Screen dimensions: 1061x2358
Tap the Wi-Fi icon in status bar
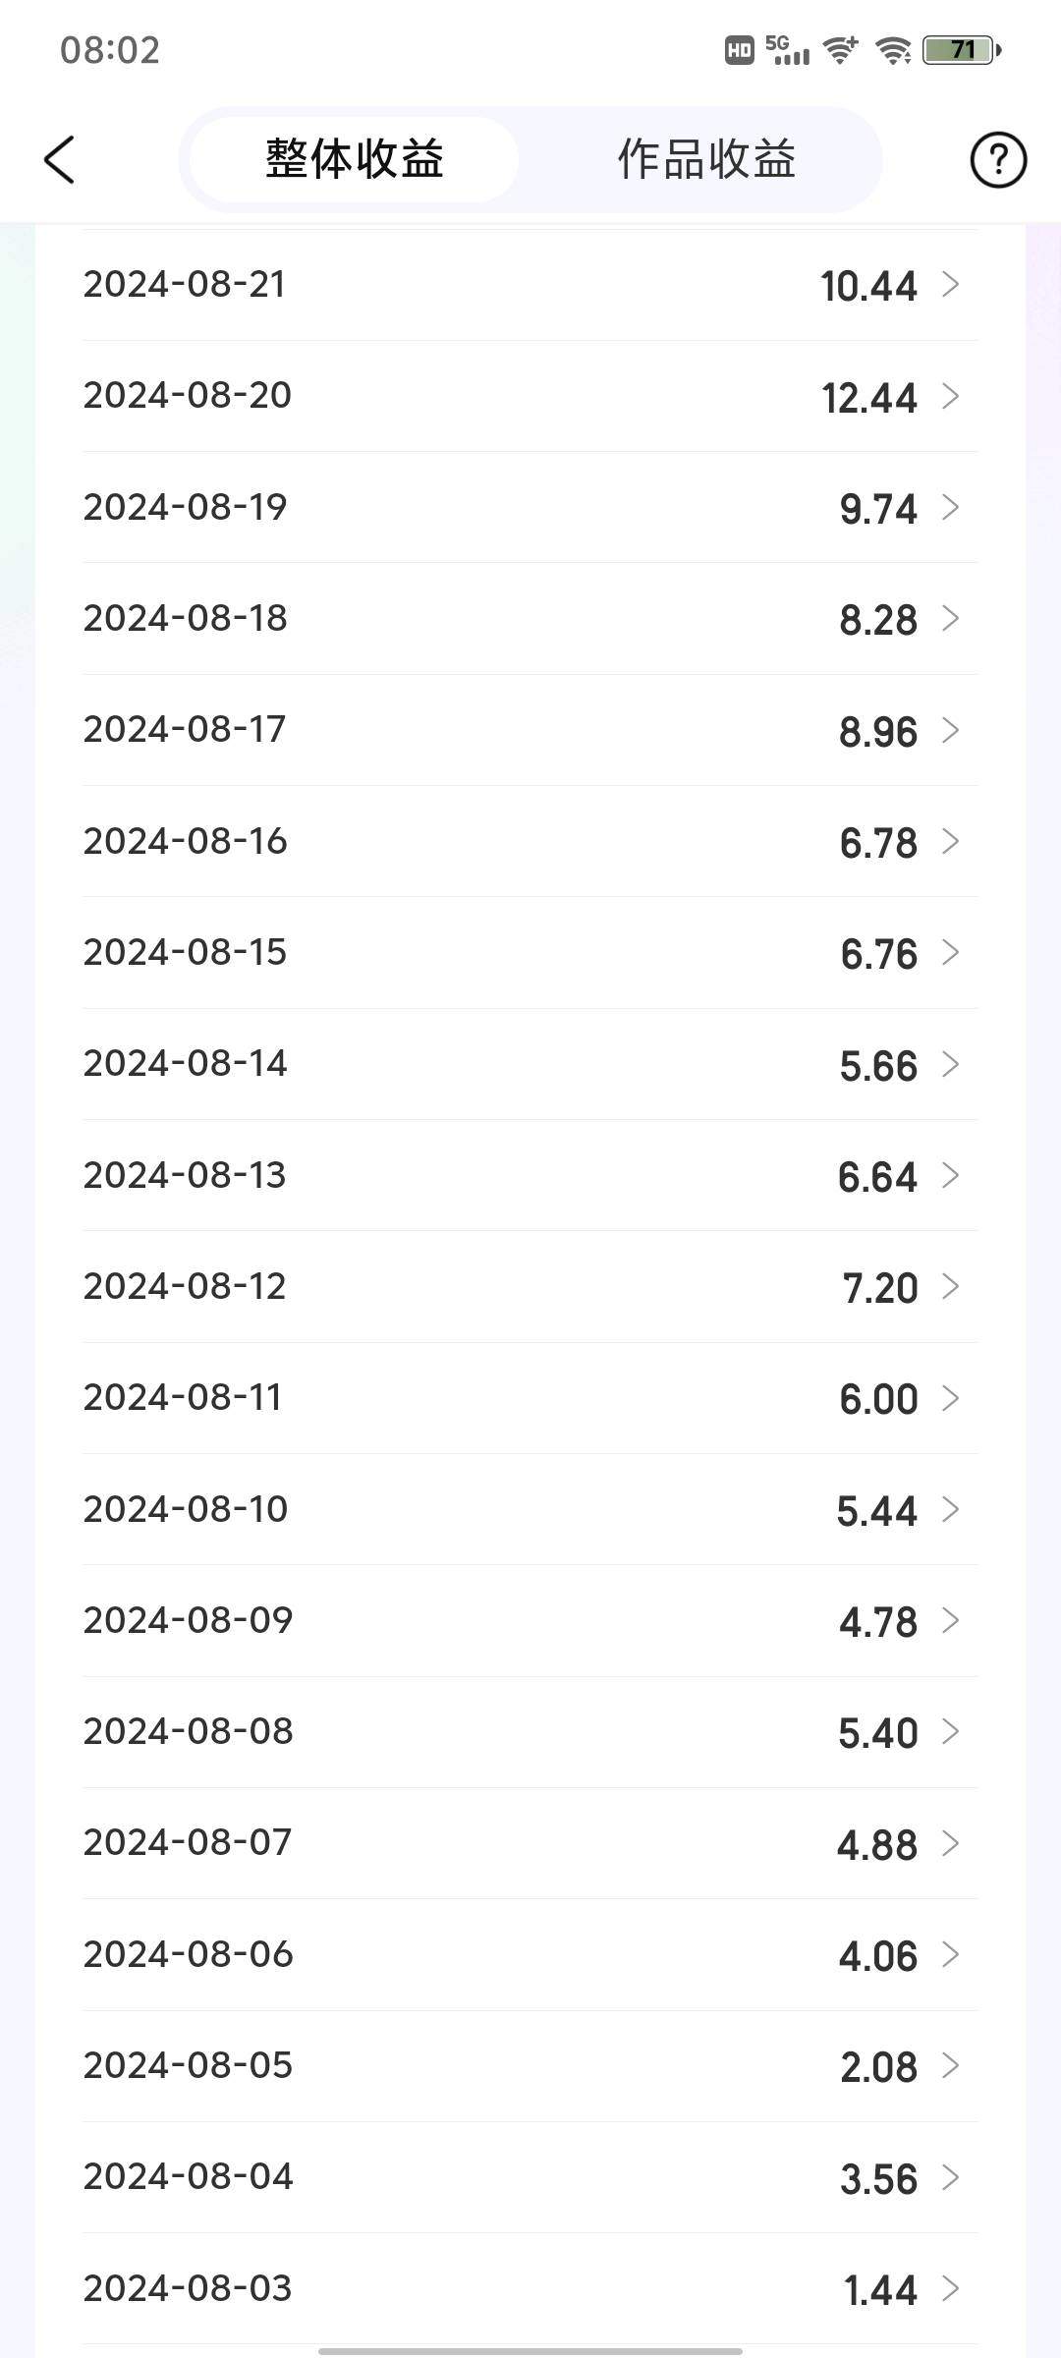tap(893, 50)
